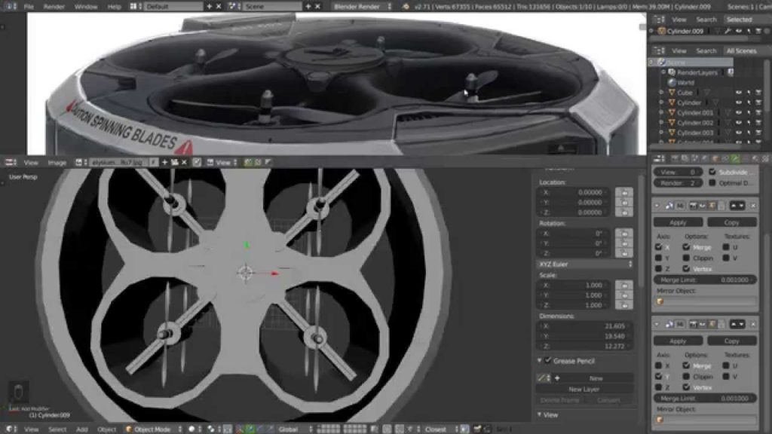
Task: Expand the View panel in properties sidebar
Action: (x=540, y=415)
